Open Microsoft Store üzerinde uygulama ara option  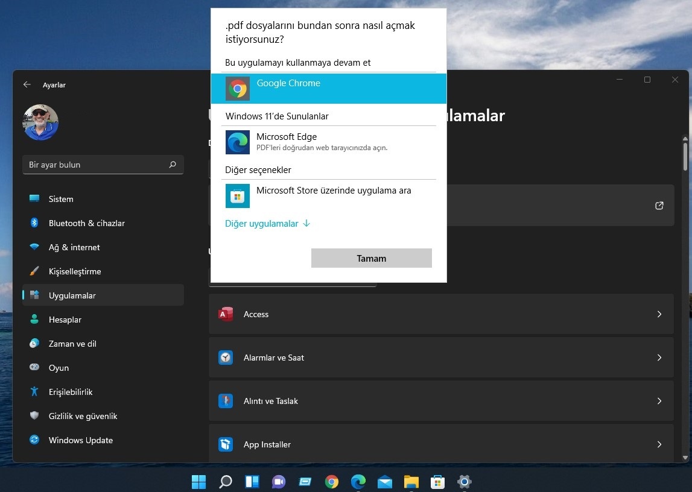[328, 196]
